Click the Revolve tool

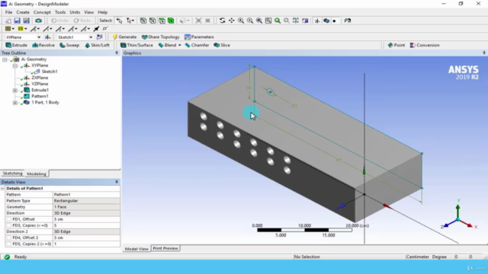click(x=43, y=46)
